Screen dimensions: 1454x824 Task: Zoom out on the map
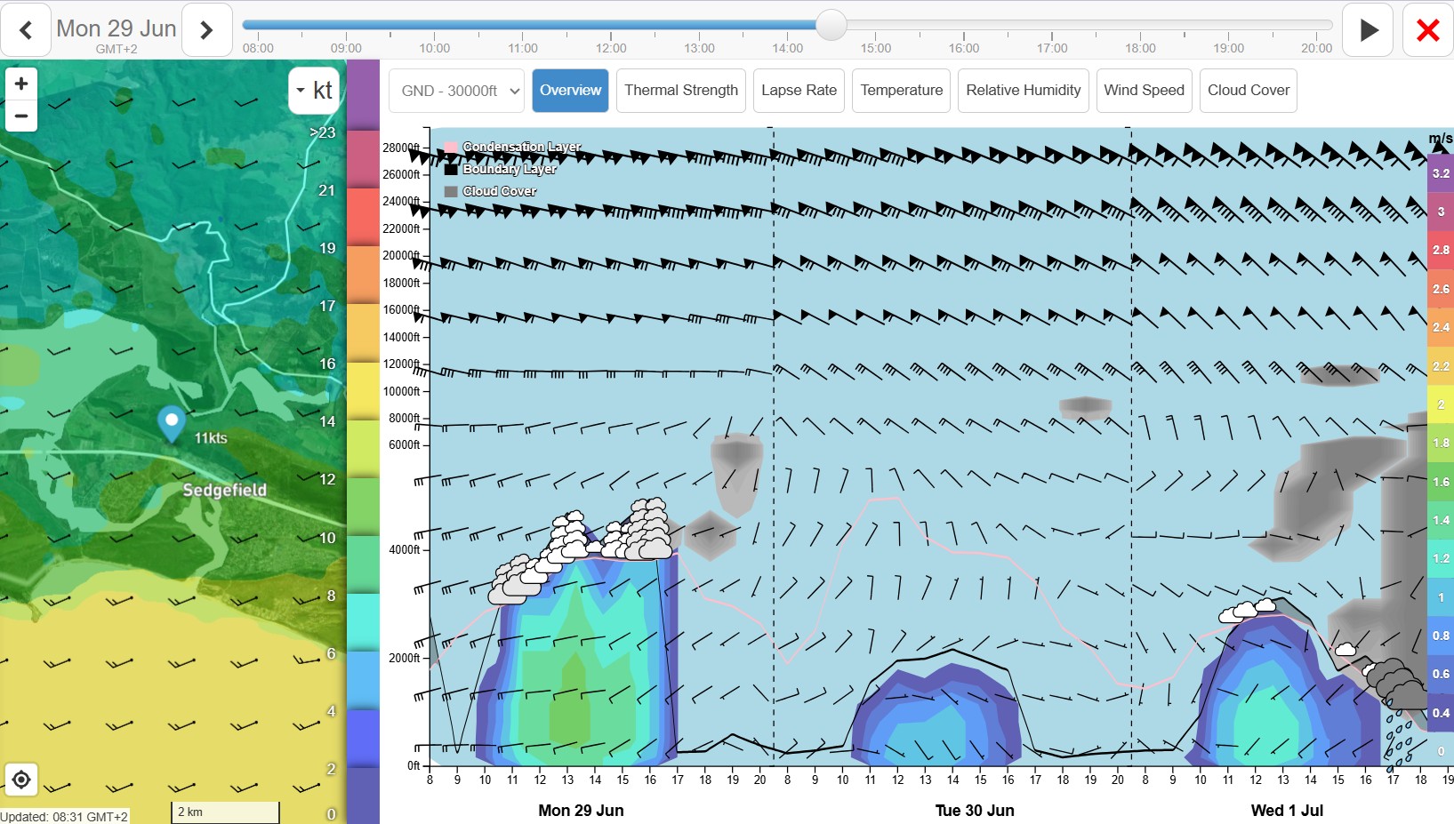[21, 116]
